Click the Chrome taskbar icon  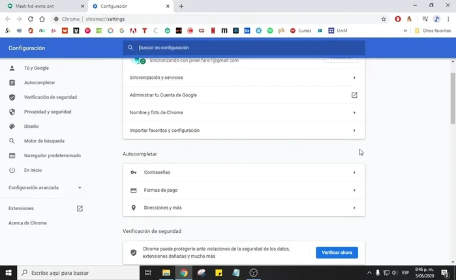[x=183, y=273]
